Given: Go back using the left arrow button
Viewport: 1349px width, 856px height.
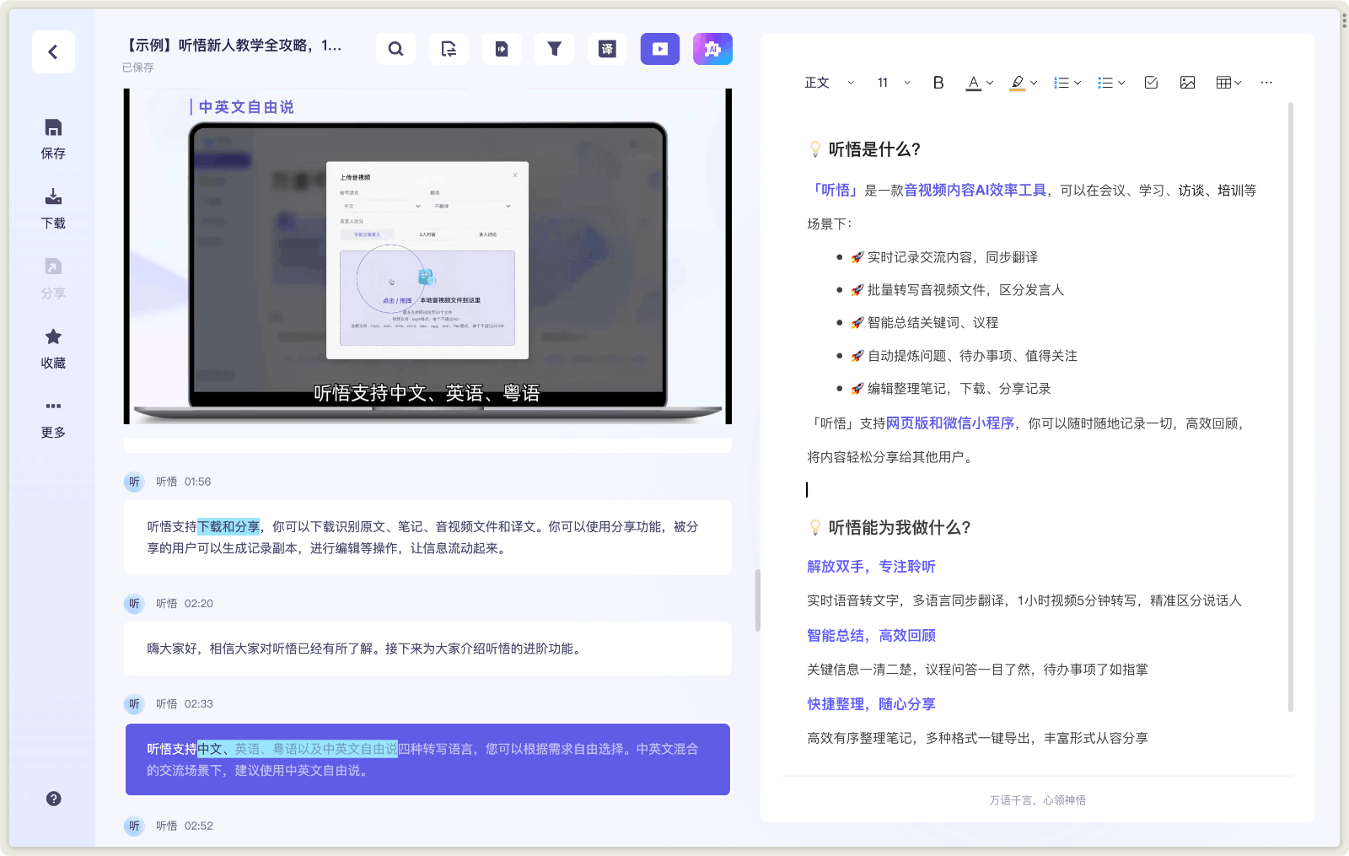Looking at the screenshot, I should tap(53, 52).
